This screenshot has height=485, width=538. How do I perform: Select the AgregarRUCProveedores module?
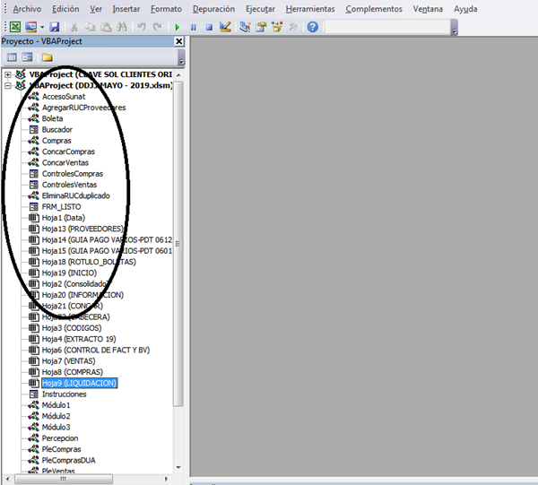tap(83, 108)
